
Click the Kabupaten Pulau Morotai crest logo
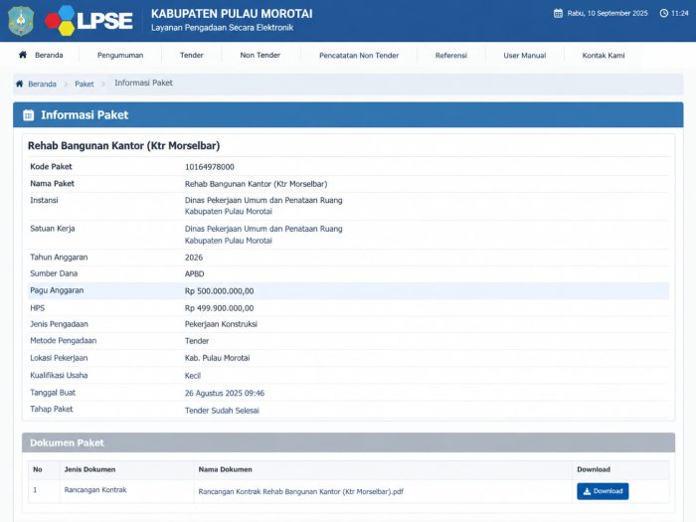[21, 21]
